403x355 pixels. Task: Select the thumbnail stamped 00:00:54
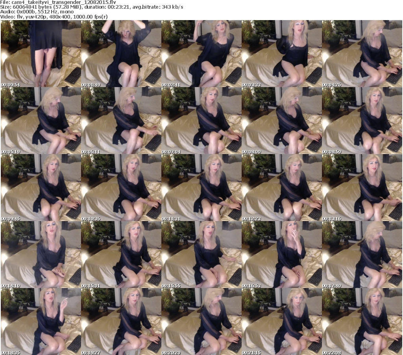click(x=41, y=54)
